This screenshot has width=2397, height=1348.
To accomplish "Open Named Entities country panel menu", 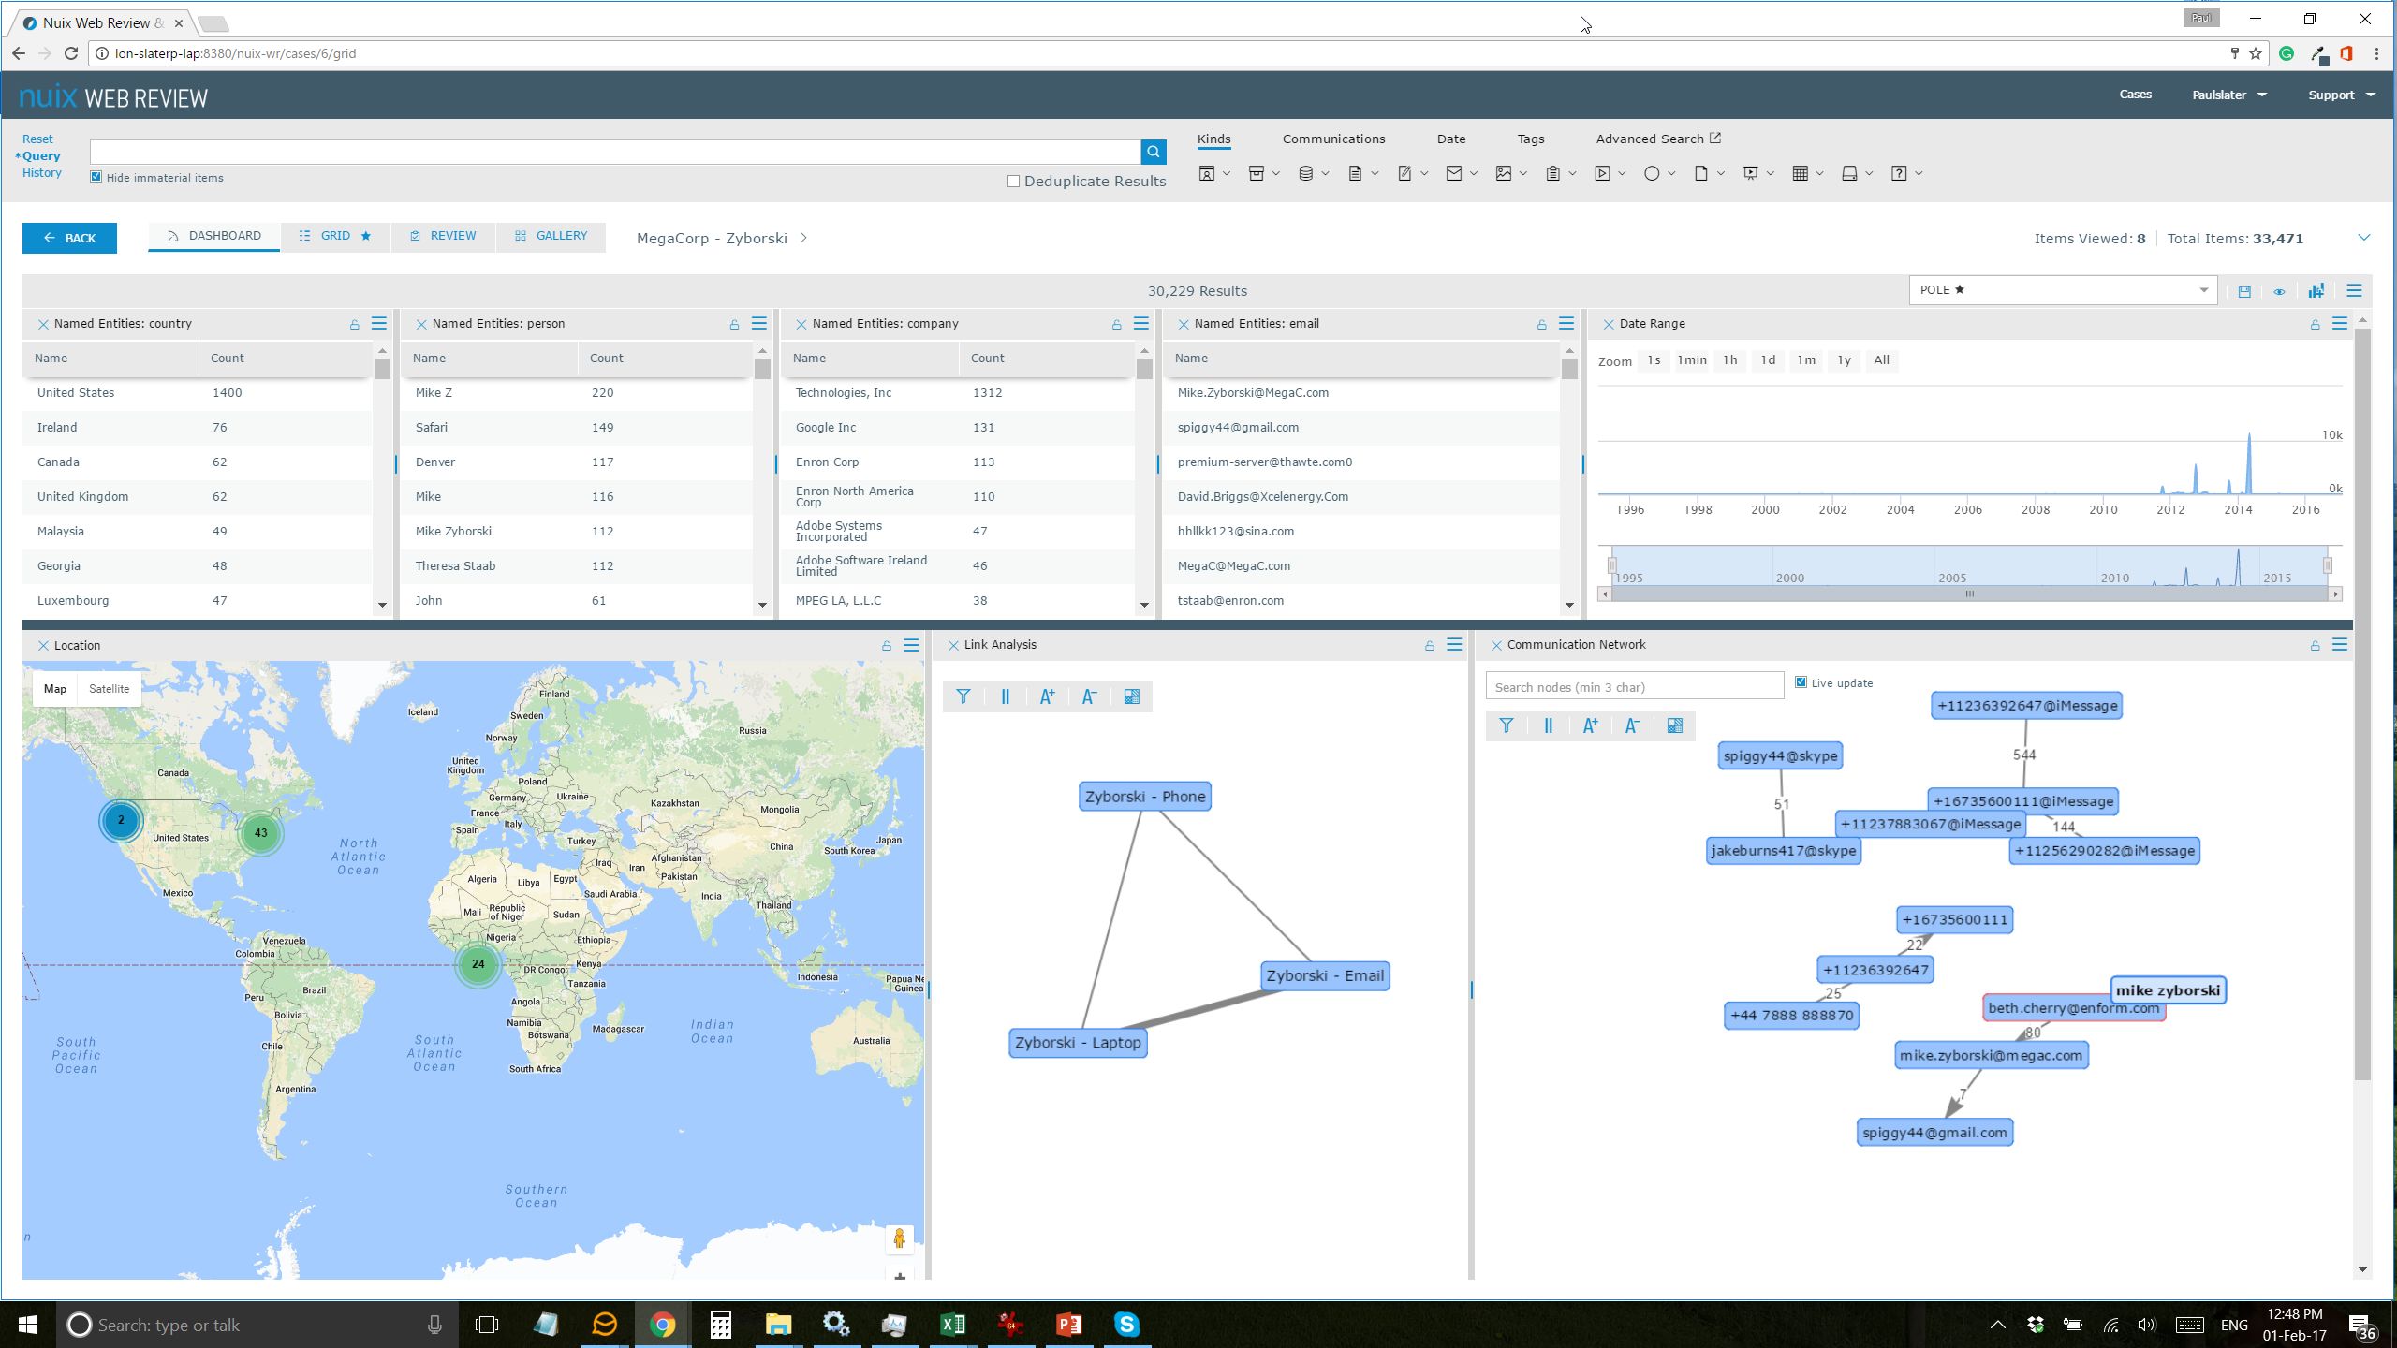I will (x=379, y=323).
